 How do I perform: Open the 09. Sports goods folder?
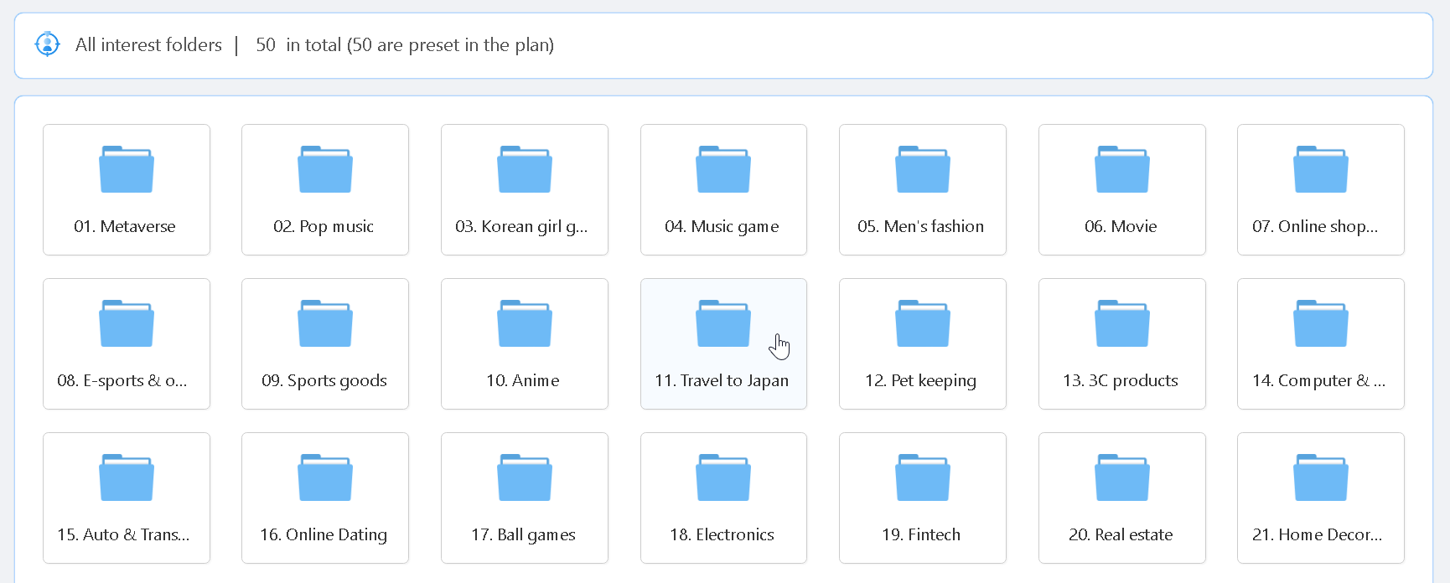pyautogui.click(x=325, y=344)
